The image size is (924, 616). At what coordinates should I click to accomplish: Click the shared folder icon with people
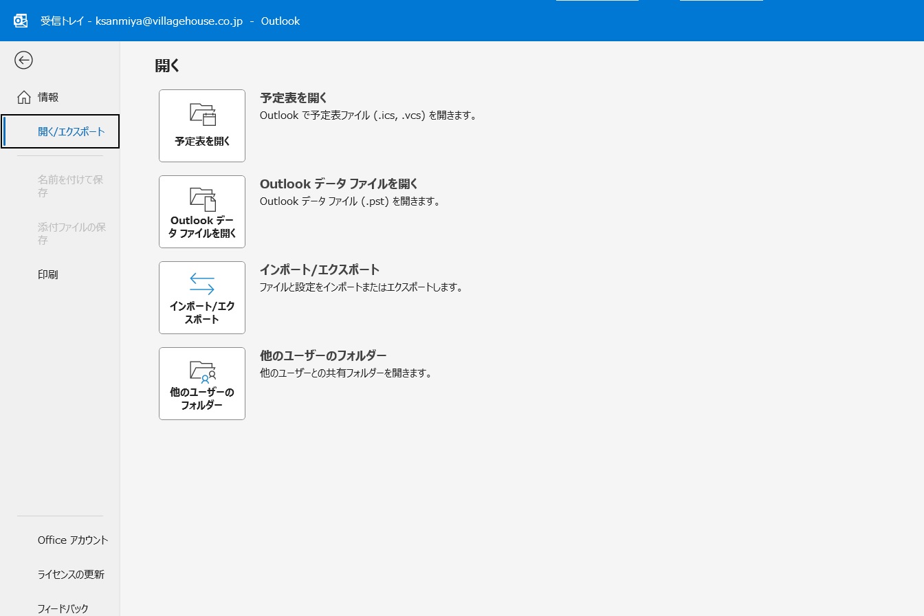[x=202, y=371]
